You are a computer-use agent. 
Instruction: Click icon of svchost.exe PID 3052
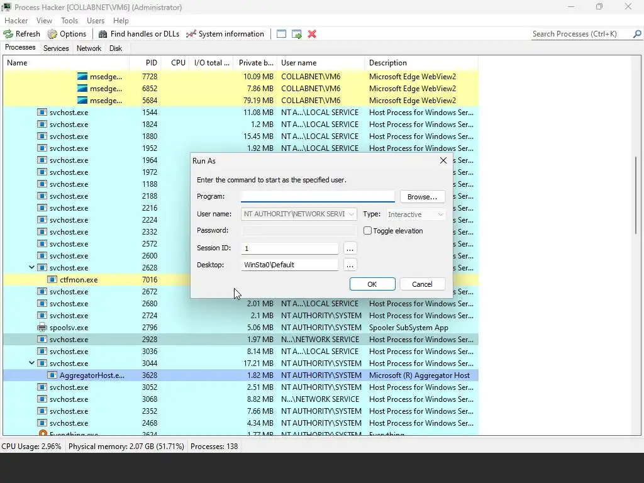pos(42,387)
